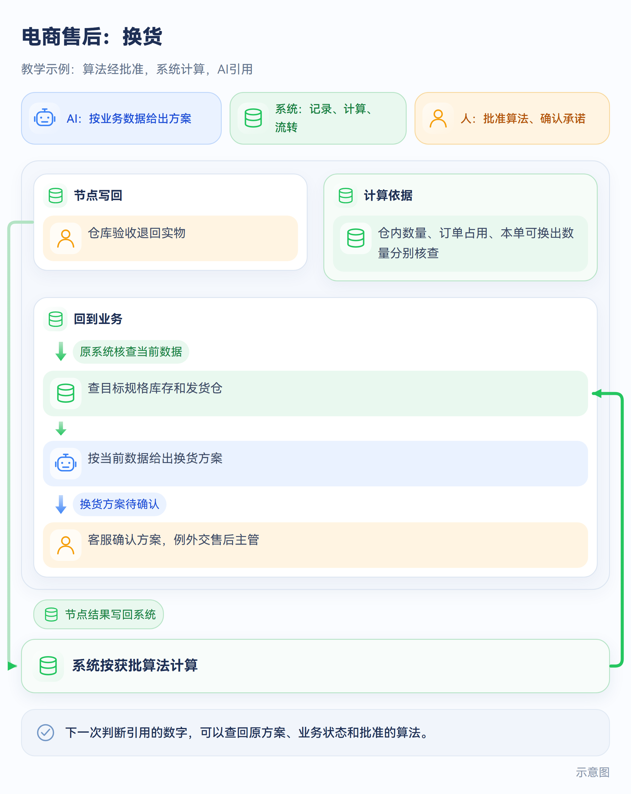Click the person icon in the 人 legend card
This screenshot has height=794, width=631.
click(x=438, y=118)
